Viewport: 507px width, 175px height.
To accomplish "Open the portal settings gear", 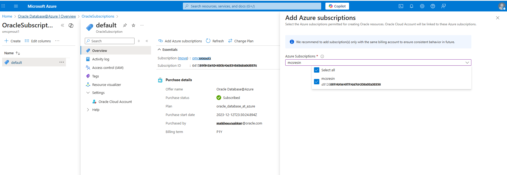I will [422, 6].
